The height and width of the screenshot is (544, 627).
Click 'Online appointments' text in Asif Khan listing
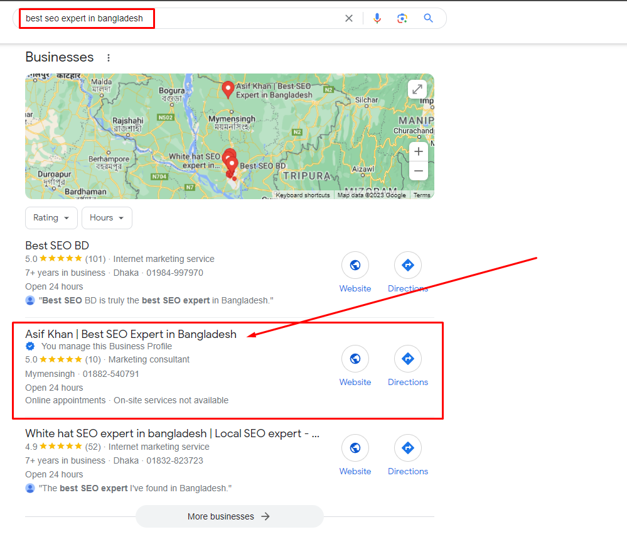pos(65,400)
